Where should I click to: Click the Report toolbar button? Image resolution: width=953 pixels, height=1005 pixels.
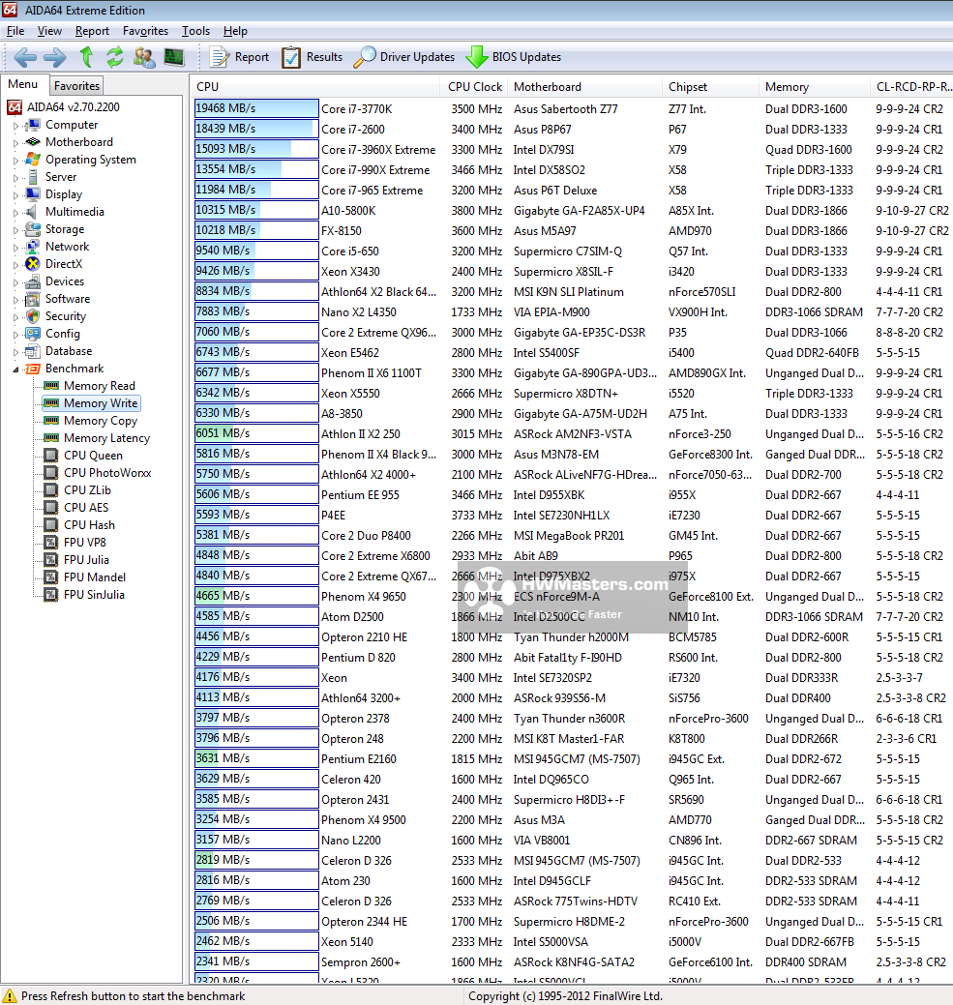coord(240,57)
